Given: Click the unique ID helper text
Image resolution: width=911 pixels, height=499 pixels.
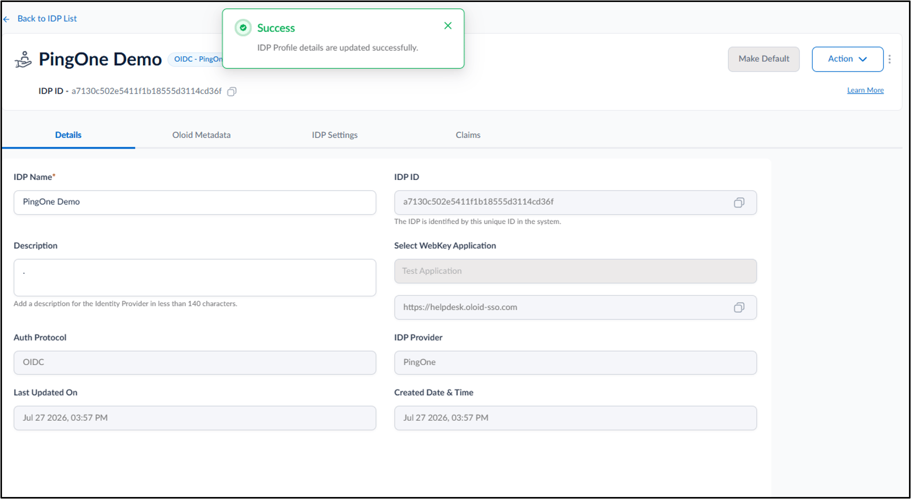Looking at the screenshot, I should point(478,222).
